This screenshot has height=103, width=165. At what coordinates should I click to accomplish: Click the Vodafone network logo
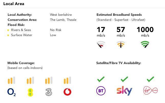pos(67,92)
